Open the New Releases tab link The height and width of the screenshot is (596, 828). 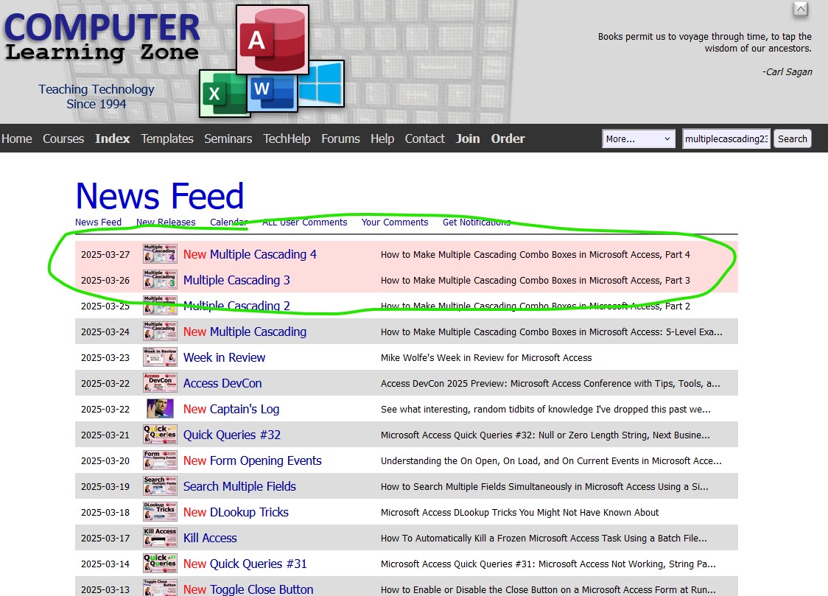click(x=166, y=222)
